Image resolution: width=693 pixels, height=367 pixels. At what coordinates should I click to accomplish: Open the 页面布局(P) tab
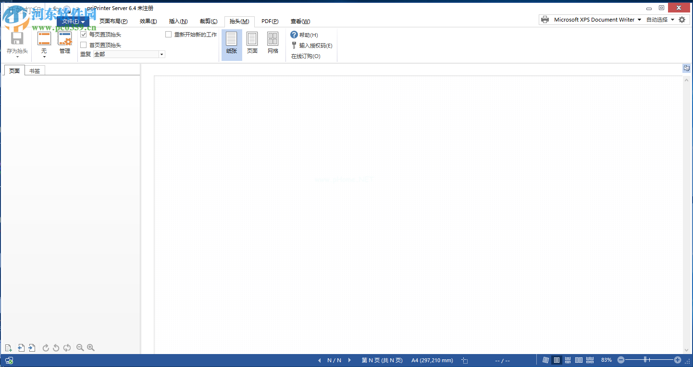pyautogui.click(x=113, y=21)
